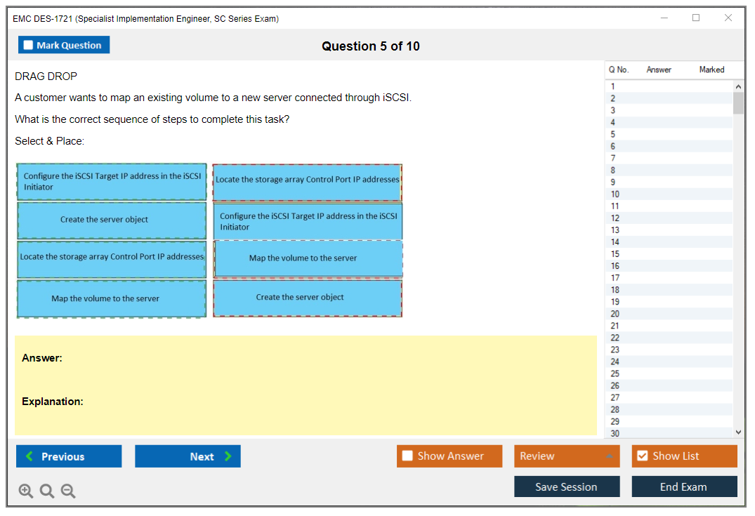Enable the Show Answer checkbox
Viewport: 755px width, 516px height.
pyautogui.click(x=407, y=456)
